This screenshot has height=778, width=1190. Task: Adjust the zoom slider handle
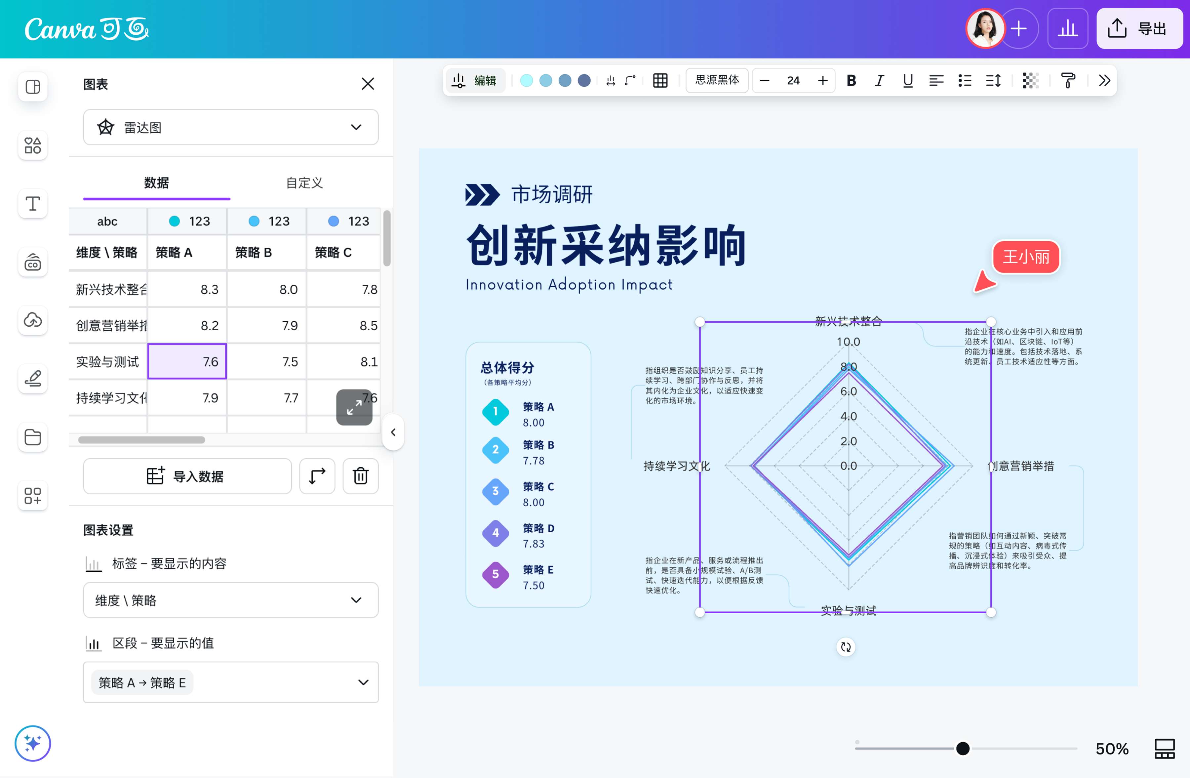(963, 749)
